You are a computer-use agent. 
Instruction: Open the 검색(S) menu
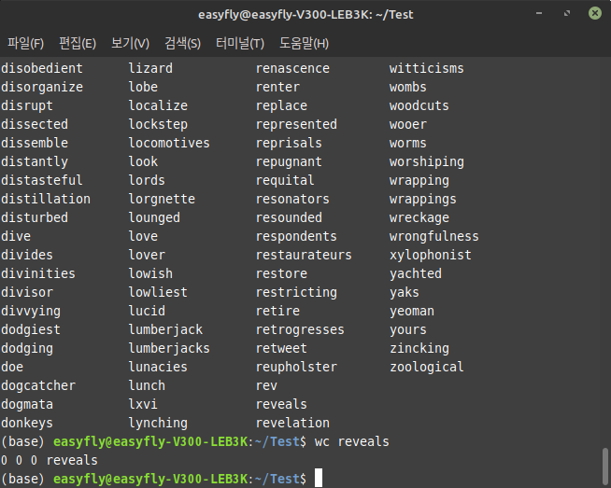point(182,43)
